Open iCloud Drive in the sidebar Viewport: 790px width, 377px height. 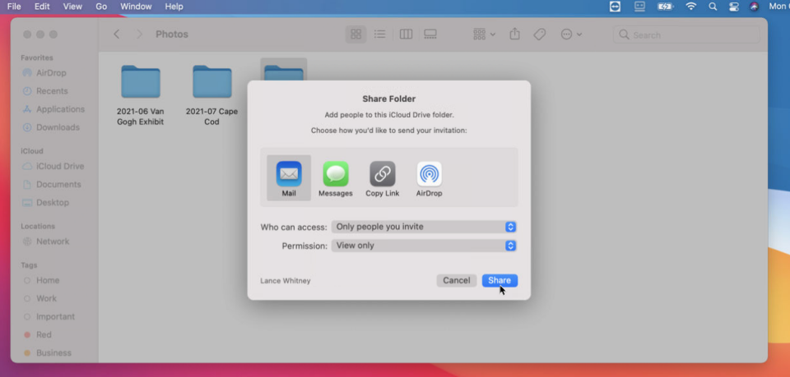pyautogui.click(x=59, y=167)
